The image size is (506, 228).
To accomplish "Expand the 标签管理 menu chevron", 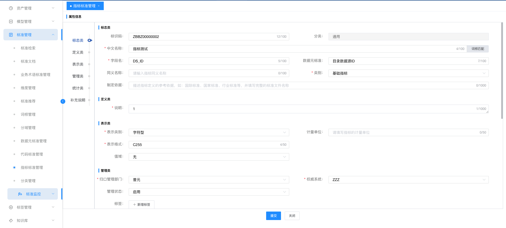I will click(53, 207).
